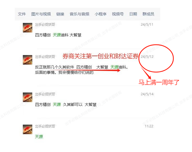Click the 11:22 timestamp

point(149,126)
